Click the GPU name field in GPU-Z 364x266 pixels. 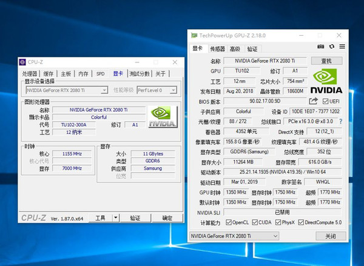[x=265, y=61]
